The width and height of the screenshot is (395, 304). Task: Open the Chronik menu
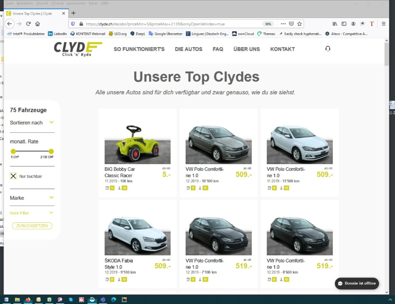point(57,3)
